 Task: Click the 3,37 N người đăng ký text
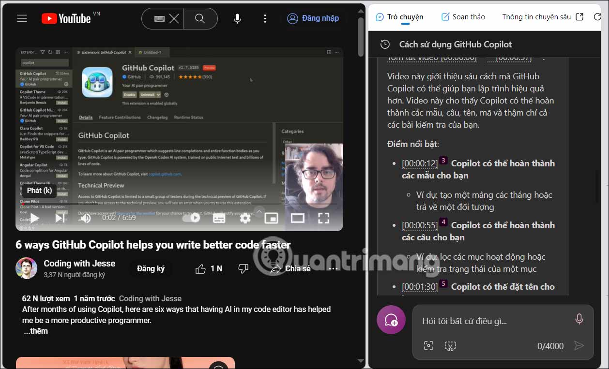(x=74, y=275)
